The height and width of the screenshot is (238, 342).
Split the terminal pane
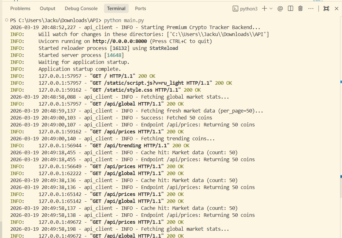[290, 9]
